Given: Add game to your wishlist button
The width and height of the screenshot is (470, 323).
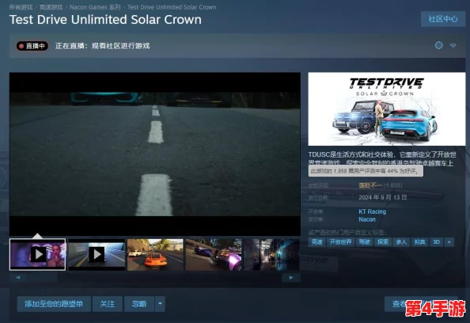Looking at the screenshot, I should [54, 304].
